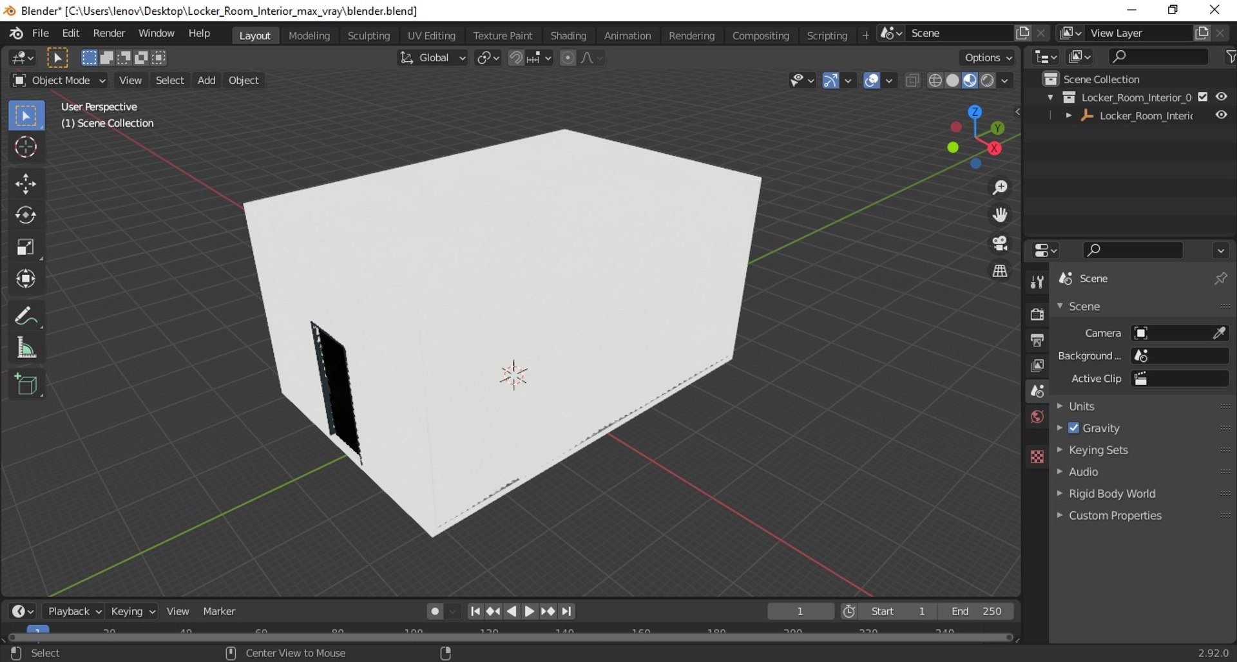Open the View Layer properties tab
Image resolution: width=1237 pixels, height=662 pixels.
1037,366
